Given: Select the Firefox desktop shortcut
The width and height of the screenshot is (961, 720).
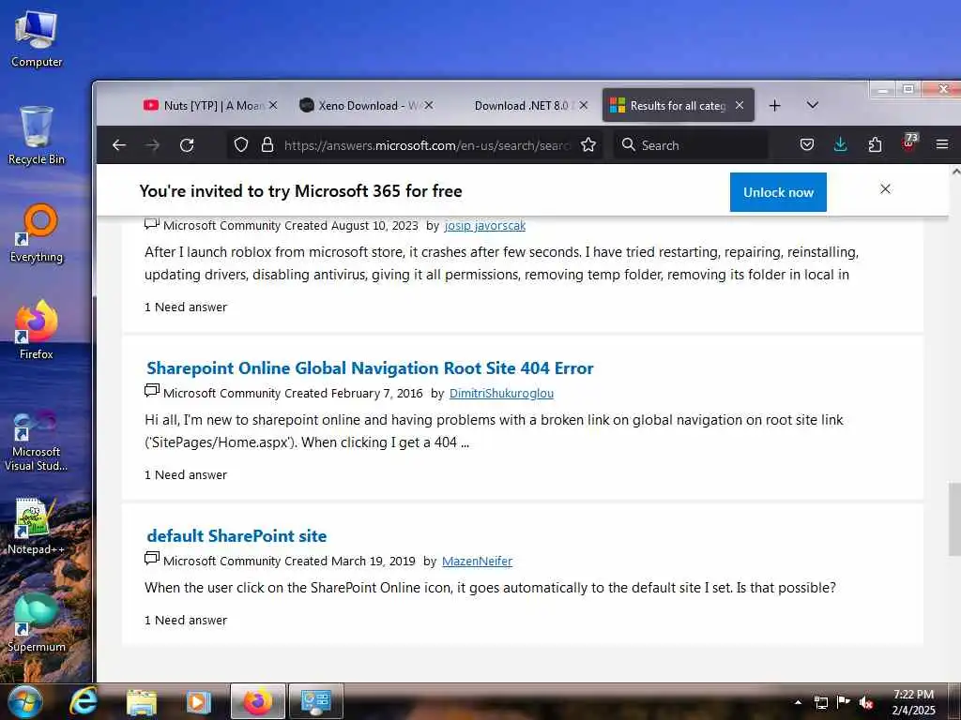Looking at the screenshot, I should point(37,331).
